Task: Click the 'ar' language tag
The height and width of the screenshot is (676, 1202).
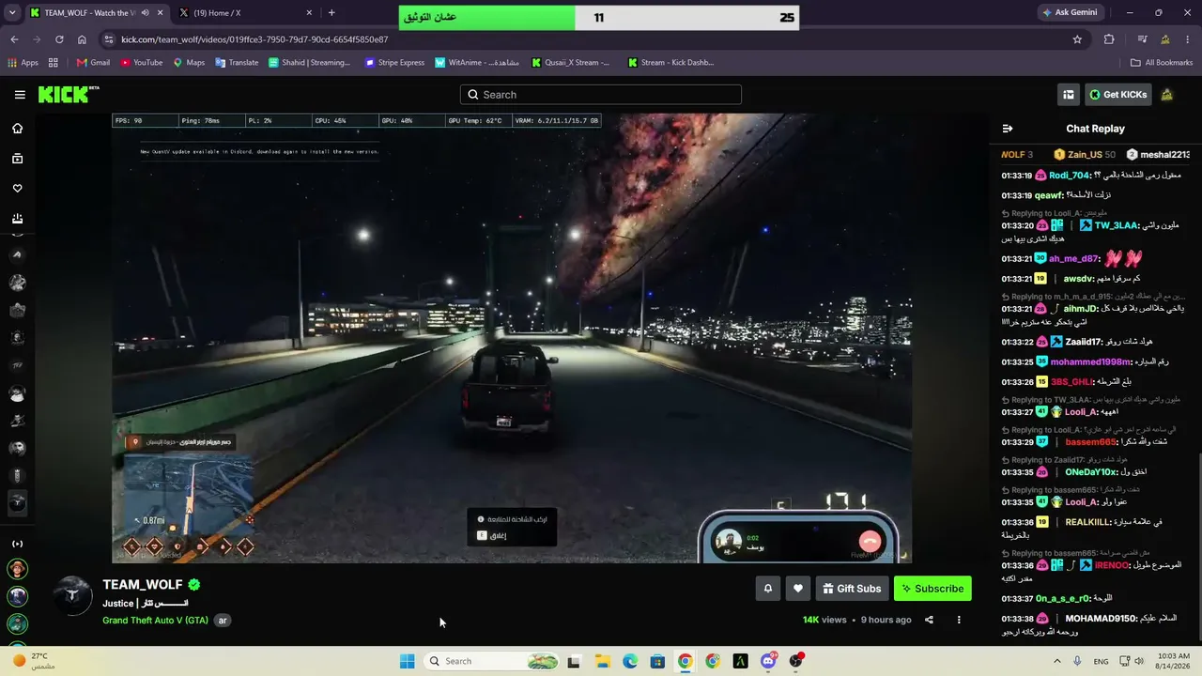Action: point(223,620)
